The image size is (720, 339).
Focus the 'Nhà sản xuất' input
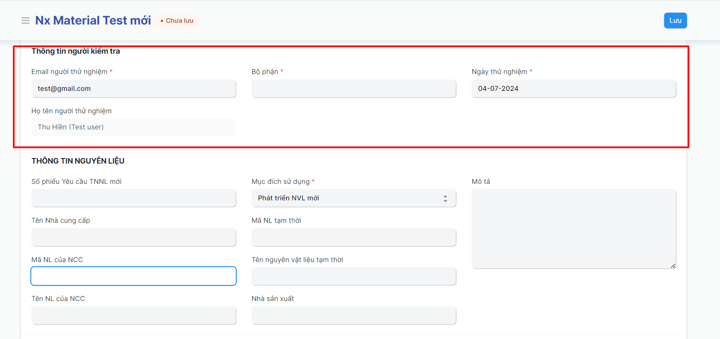point(353,316)
